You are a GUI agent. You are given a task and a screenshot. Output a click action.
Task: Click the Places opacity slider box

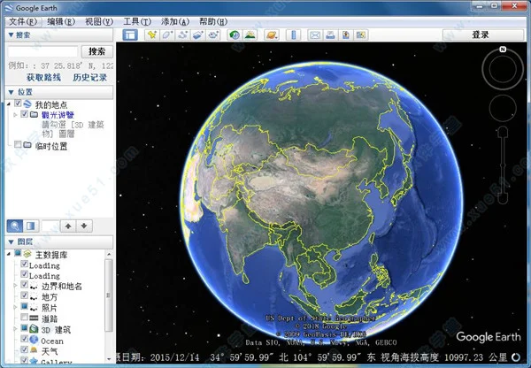(x=50, y=226)
